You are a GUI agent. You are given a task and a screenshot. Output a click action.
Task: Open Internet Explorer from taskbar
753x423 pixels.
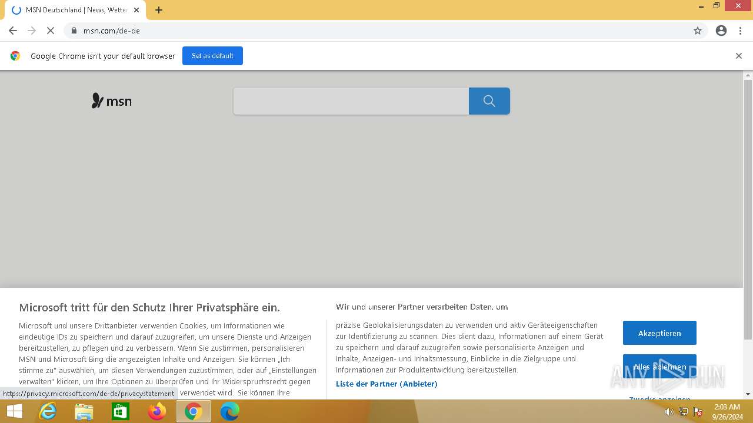[x=48, y=411]
